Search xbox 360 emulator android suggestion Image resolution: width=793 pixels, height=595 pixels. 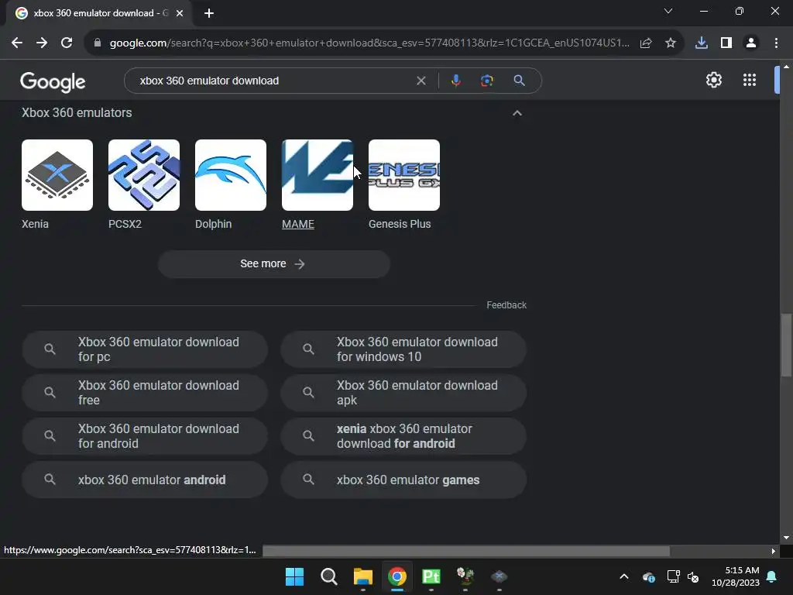tap(145, 480)
